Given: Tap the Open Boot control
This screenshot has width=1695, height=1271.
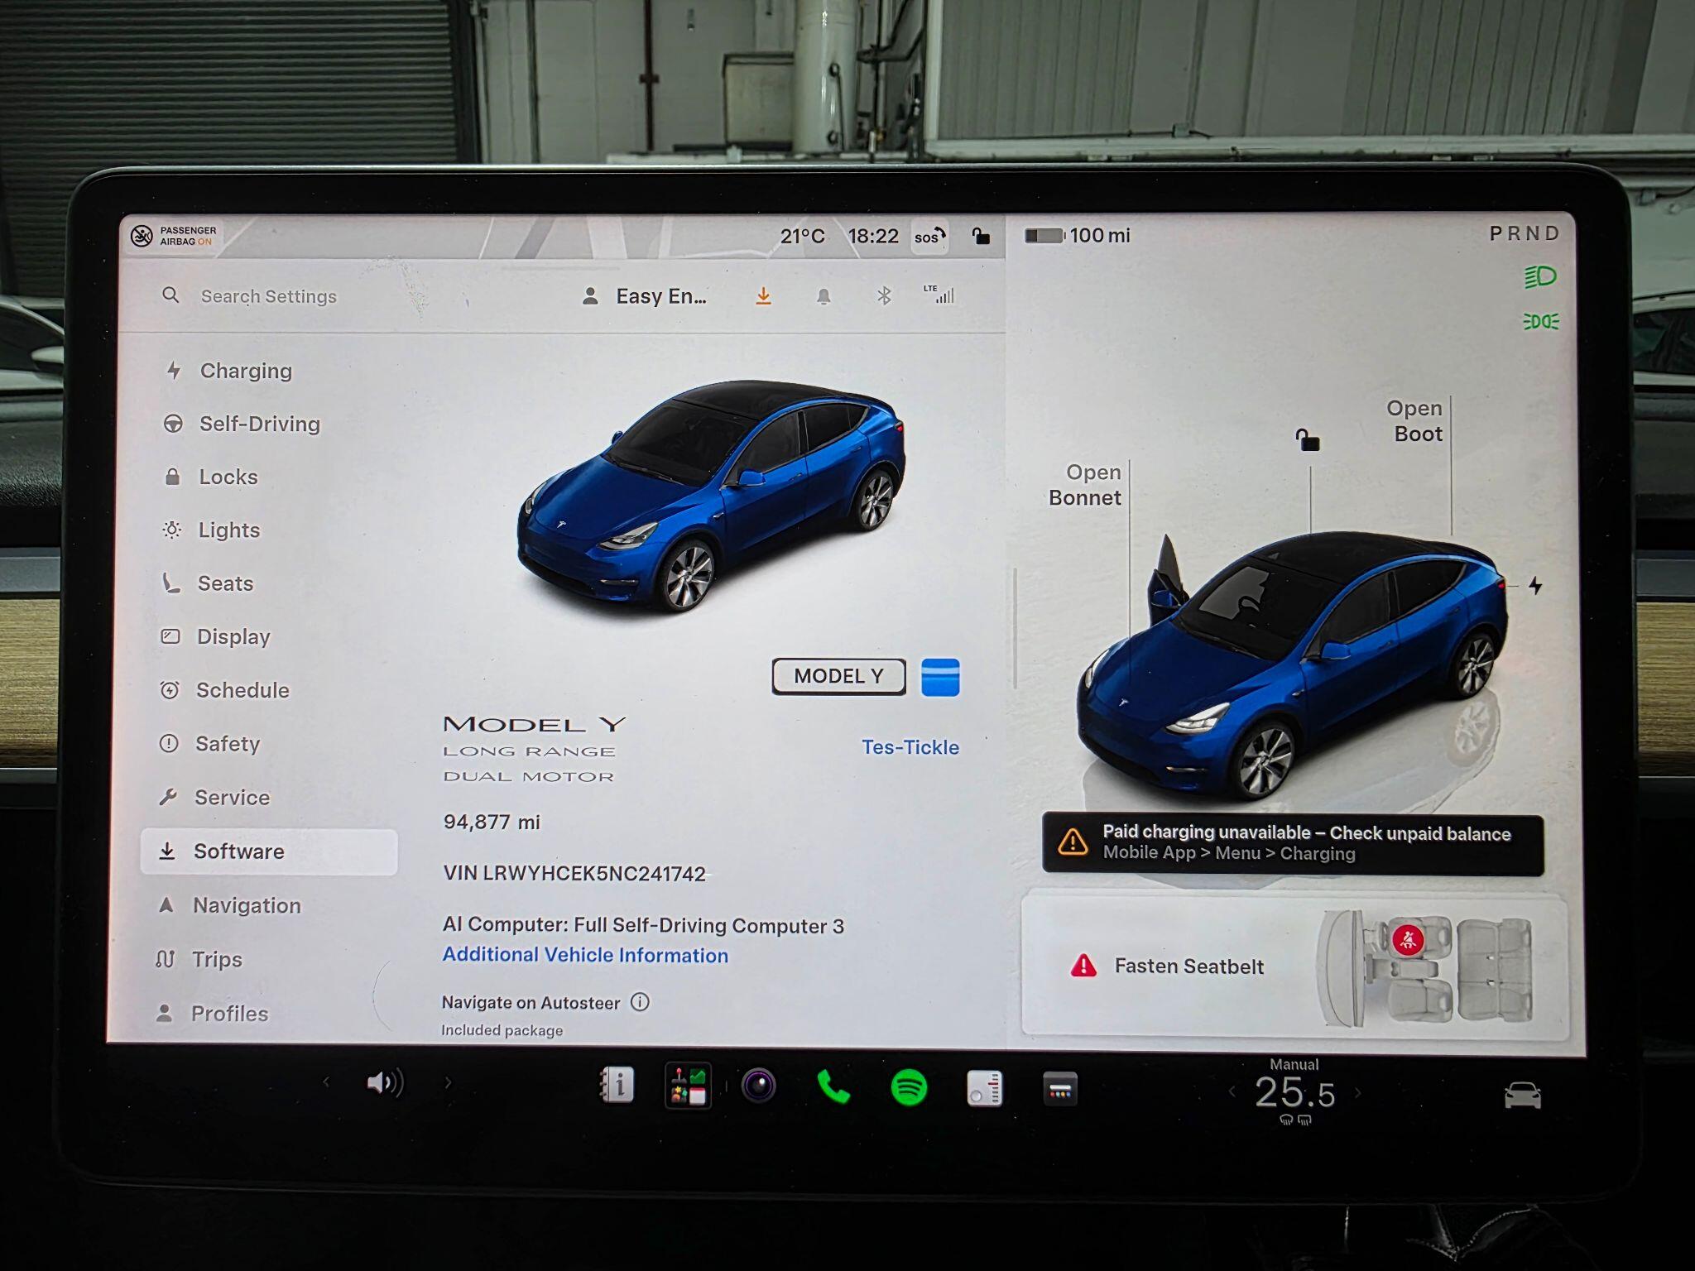Looking at the screenshot, I should (x=1414, y=421).
